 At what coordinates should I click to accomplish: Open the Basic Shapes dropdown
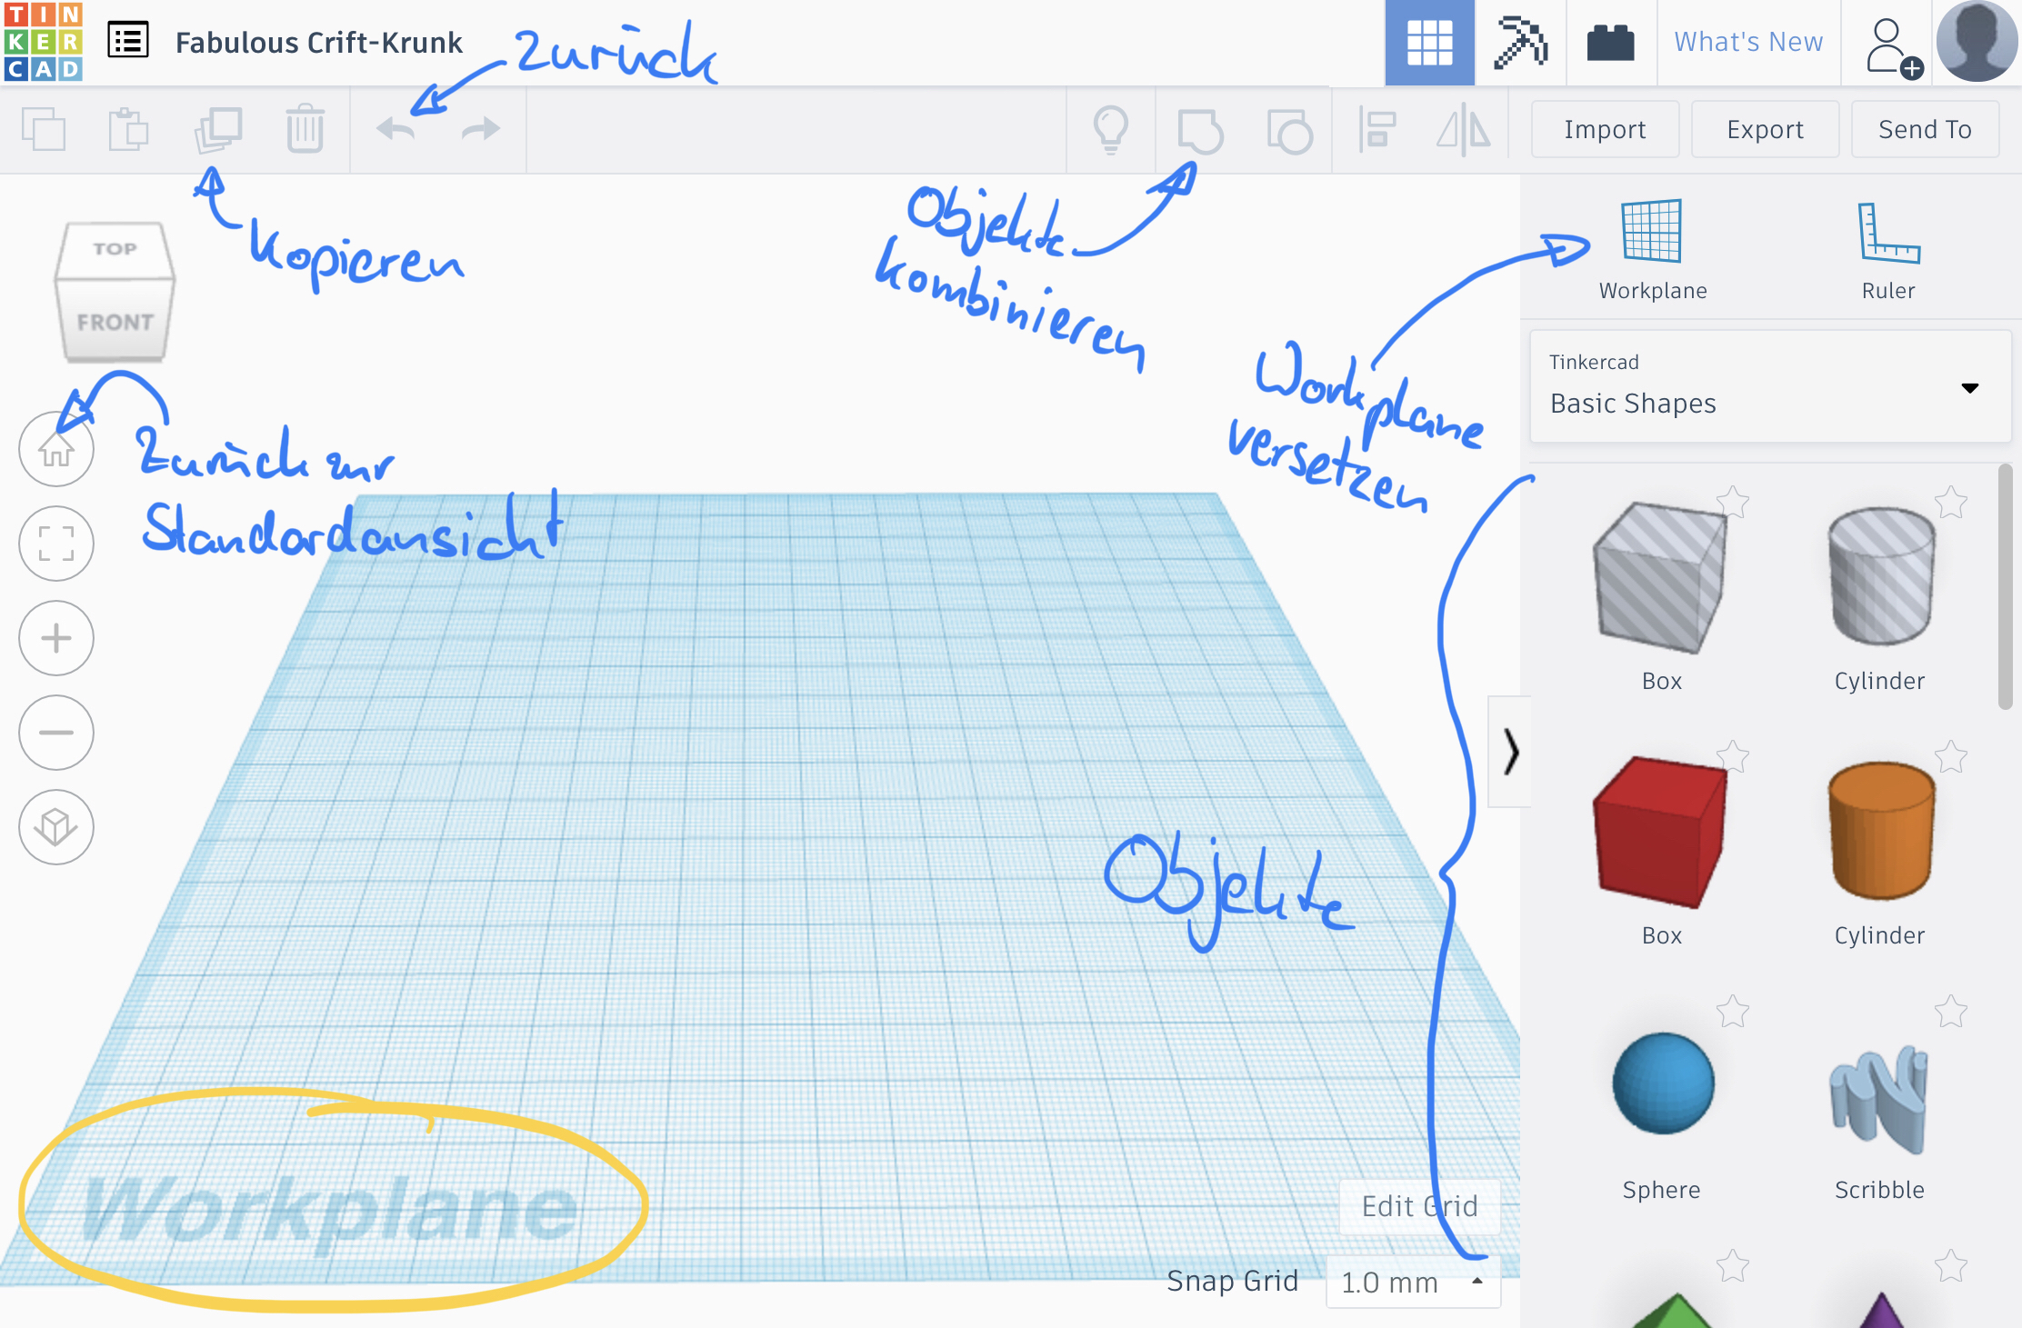pyautogui.click(x=1769, y=388)
